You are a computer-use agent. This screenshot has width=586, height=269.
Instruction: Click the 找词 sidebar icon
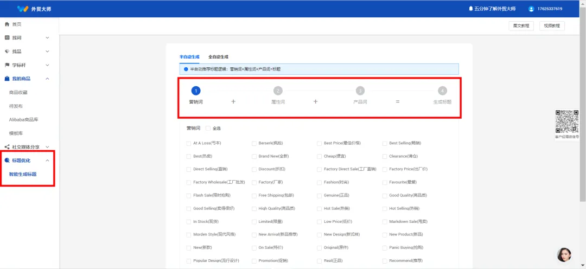pyautogui.click(x=7, y=38)
